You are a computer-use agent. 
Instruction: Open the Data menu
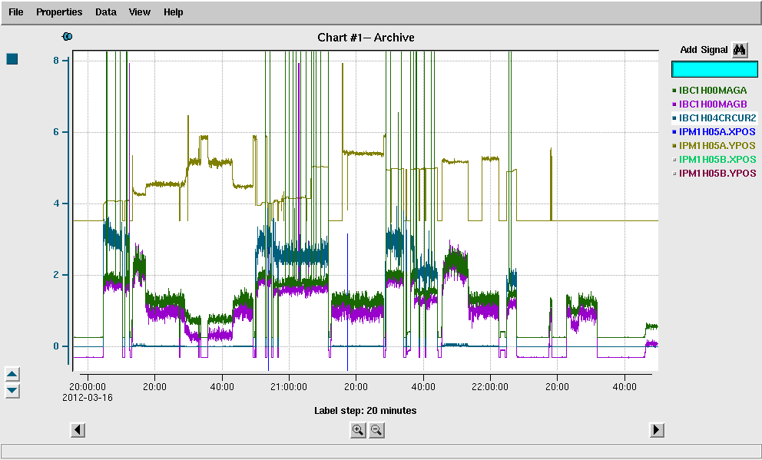click(105, 12)
